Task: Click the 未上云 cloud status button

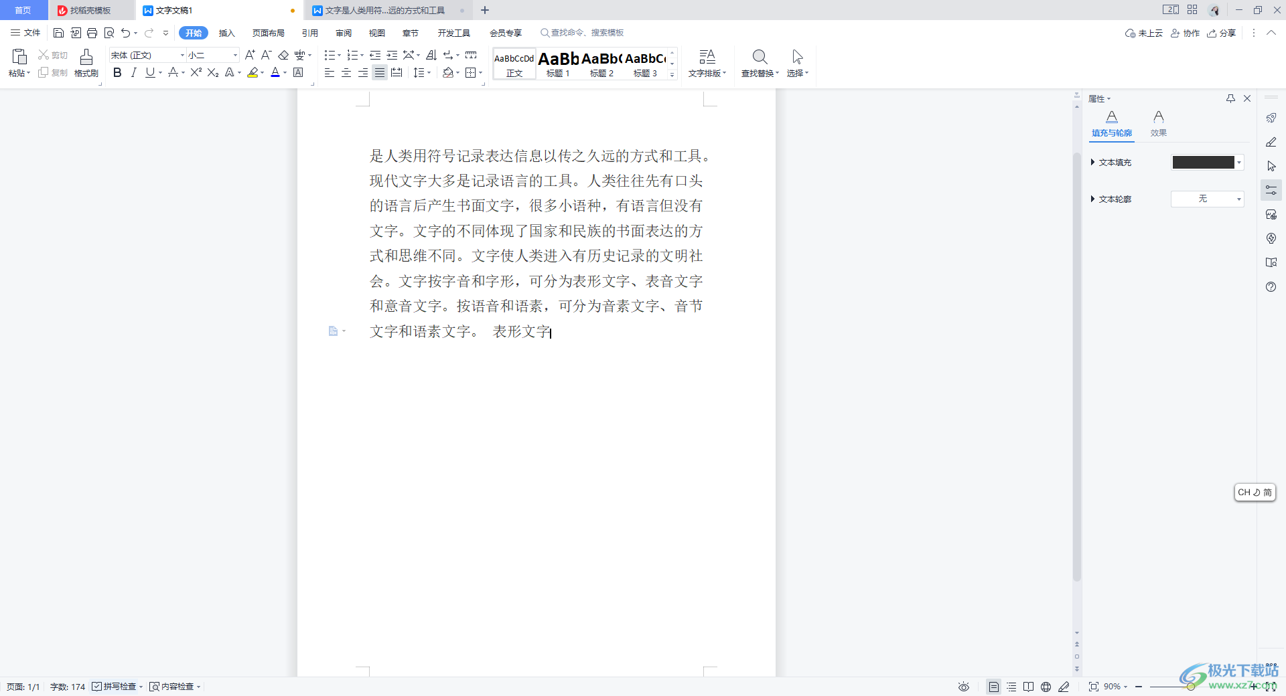Action: [1144, 33]
